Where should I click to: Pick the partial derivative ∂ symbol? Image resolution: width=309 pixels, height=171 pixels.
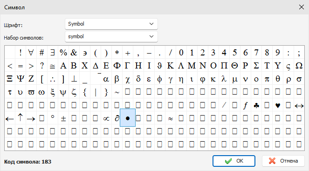(x=117, y=118)
